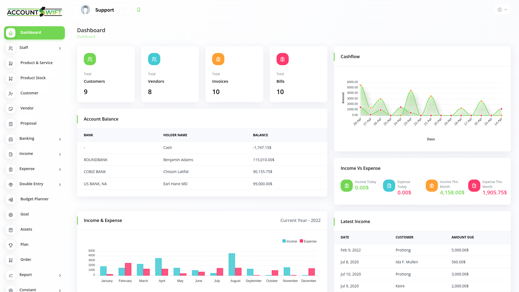
Task: Go to Vendor menu item
Action: coord(27,108)
